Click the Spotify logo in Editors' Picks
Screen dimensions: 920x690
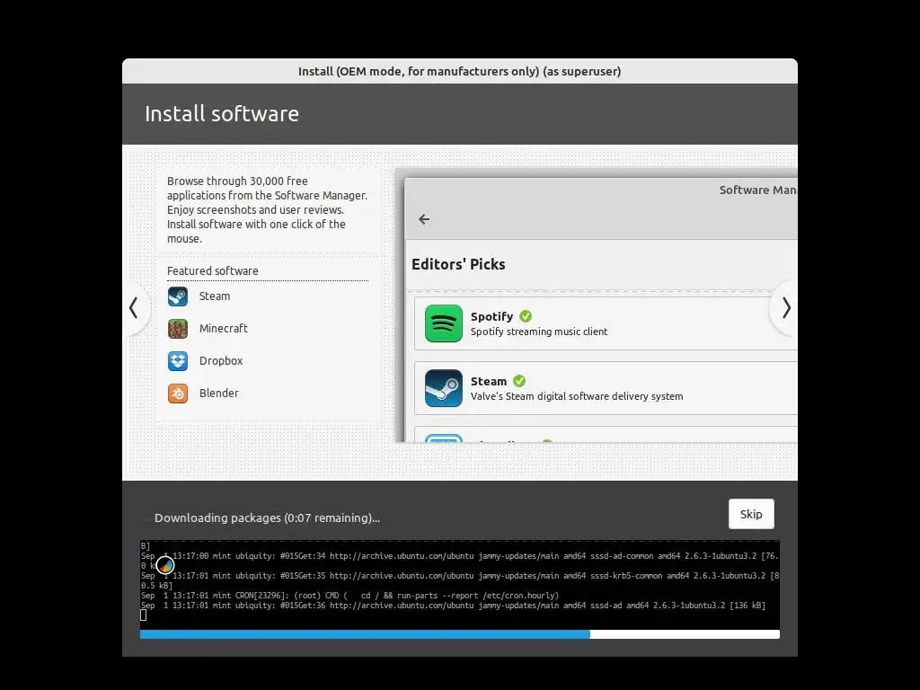tap(444, 323)
